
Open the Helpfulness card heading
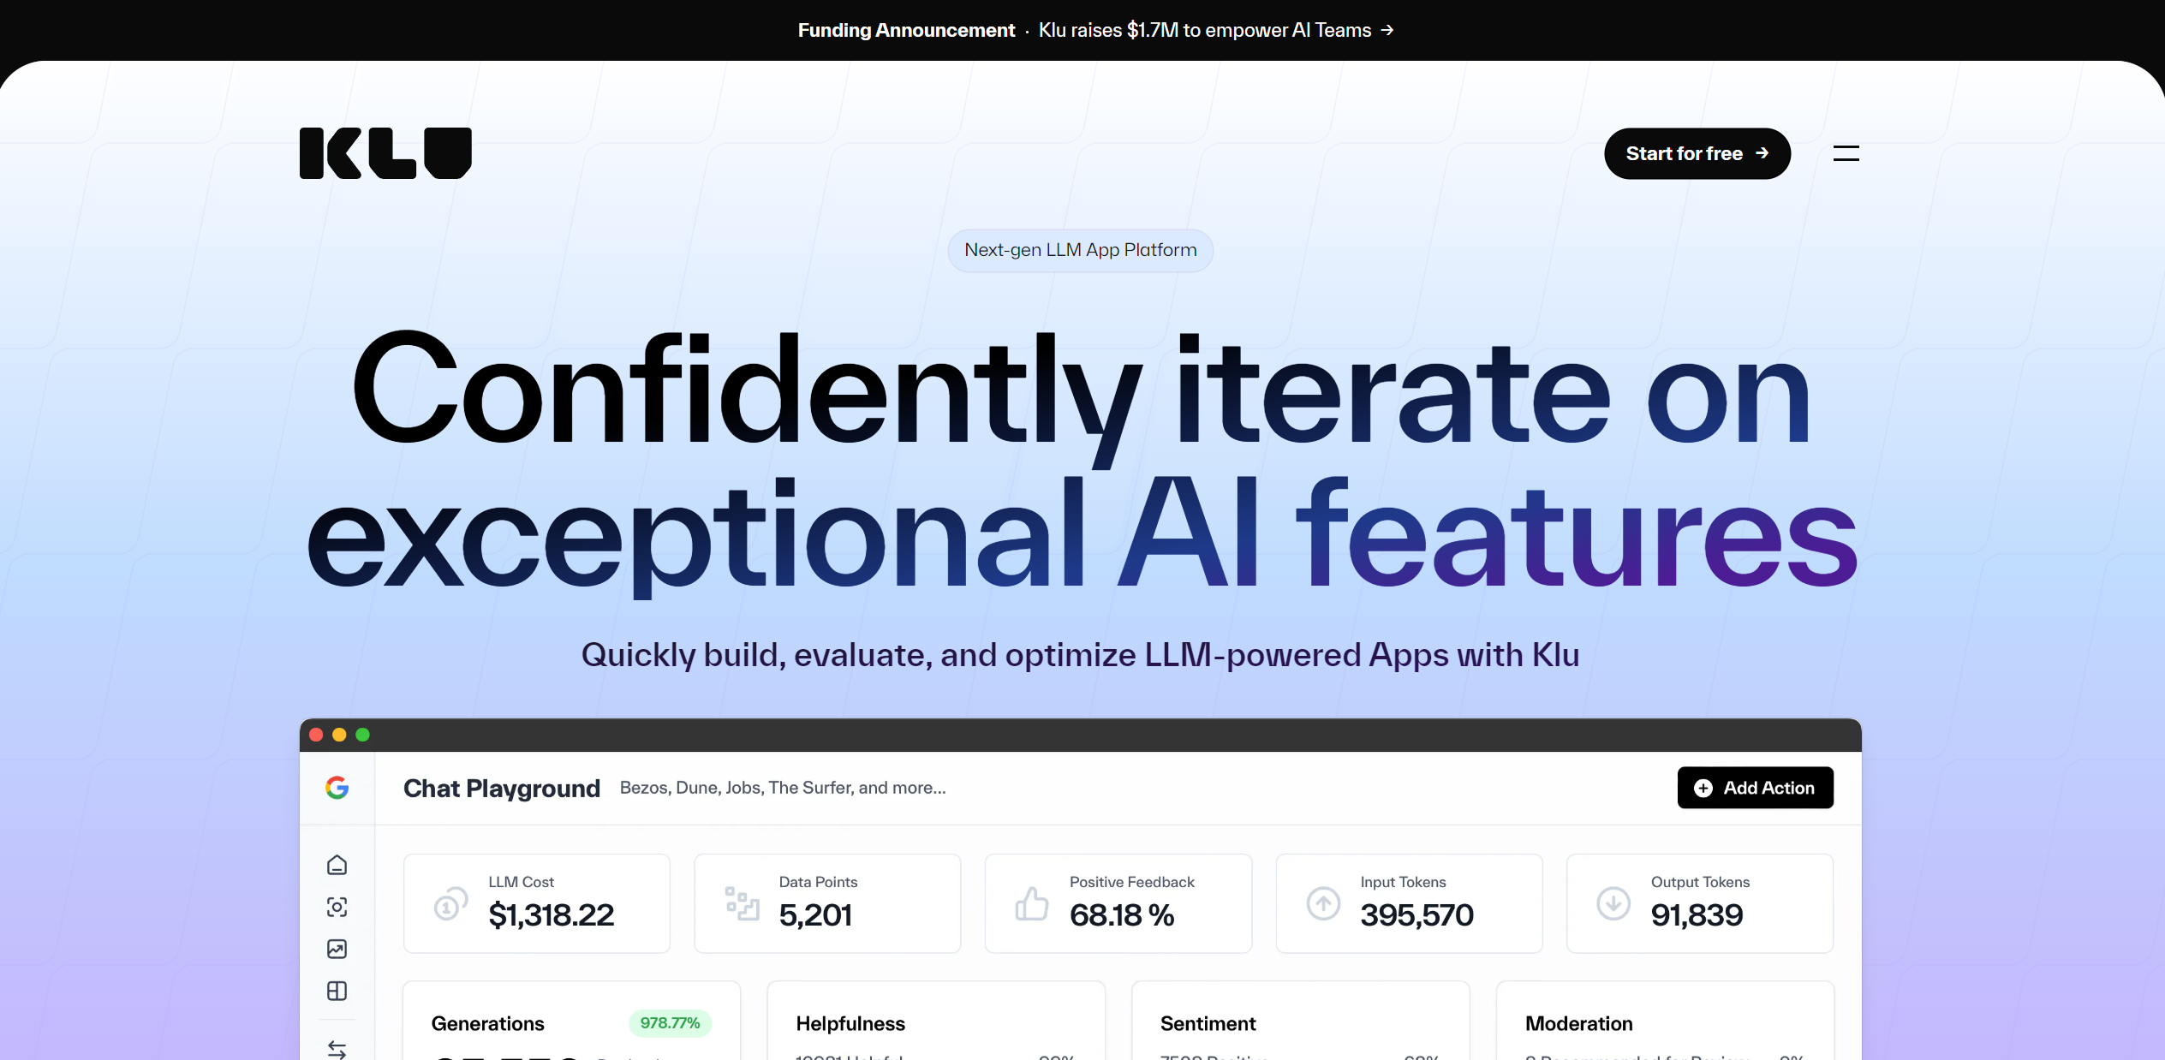pyautogui.click(x=850, y=1024)
